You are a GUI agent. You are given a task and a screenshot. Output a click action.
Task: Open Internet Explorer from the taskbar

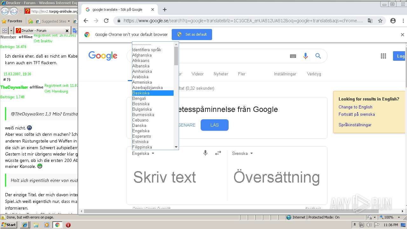[25, 225]
